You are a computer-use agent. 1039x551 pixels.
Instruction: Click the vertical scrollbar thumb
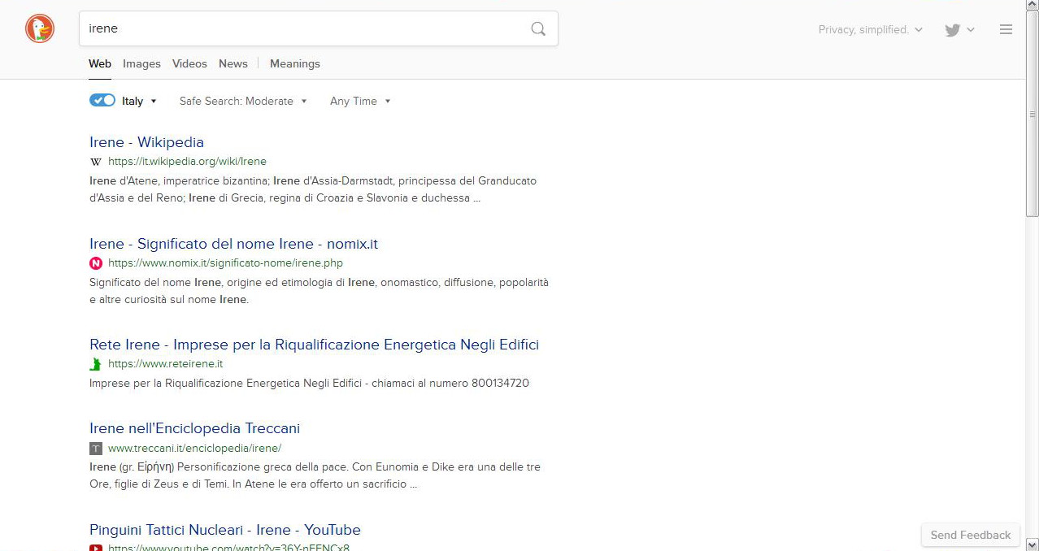(1032, 115)
